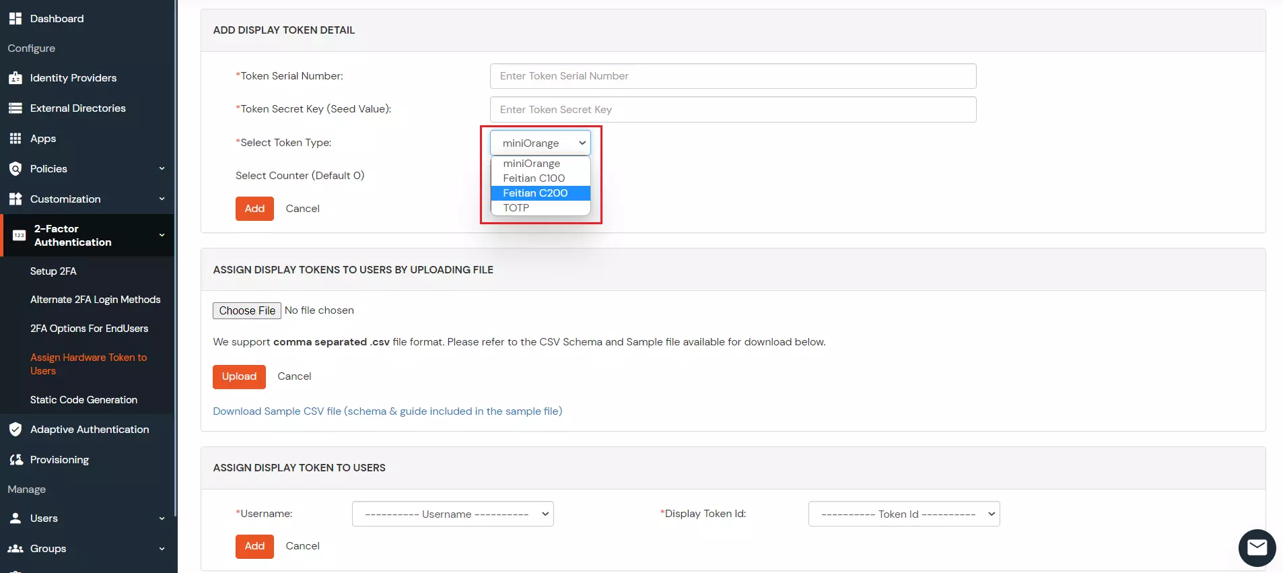This screenshot has width=1283, height=573.
Task: Cancel the CSV file upload
Action: tap(294, 376)
